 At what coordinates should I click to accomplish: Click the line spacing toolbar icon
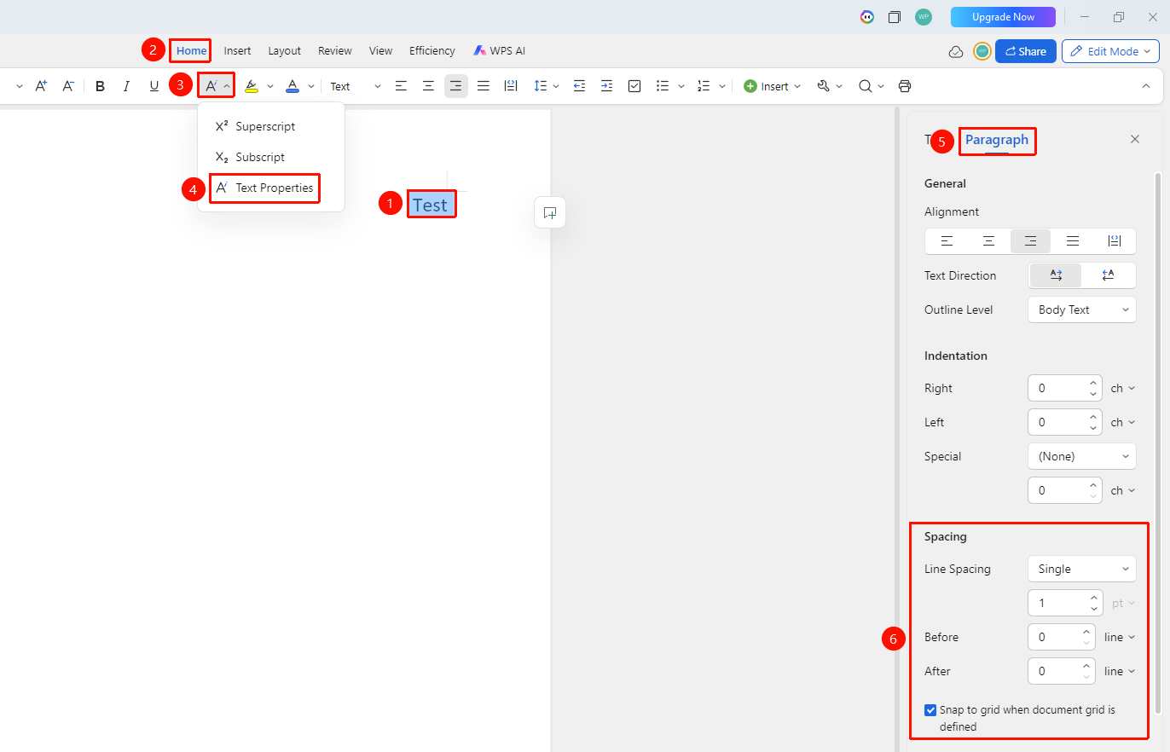(539, 86)
